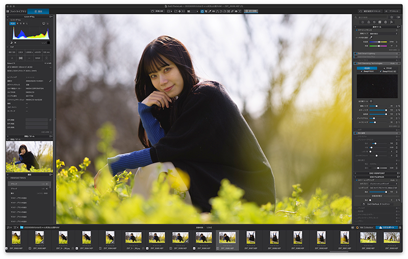
Task: Click the monitor icon in histogram panel
Action: click(44, 23)
